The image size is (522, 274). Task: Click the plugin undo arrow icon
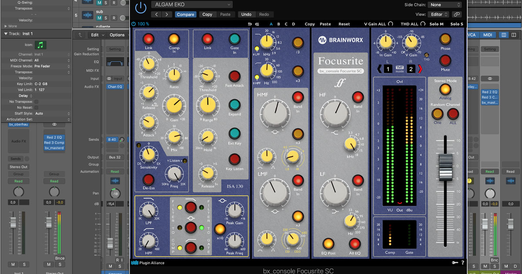pos(250,24)
